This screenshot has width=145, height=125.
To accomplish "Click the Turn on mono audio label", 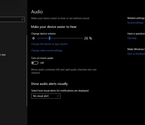I will 42,58.
